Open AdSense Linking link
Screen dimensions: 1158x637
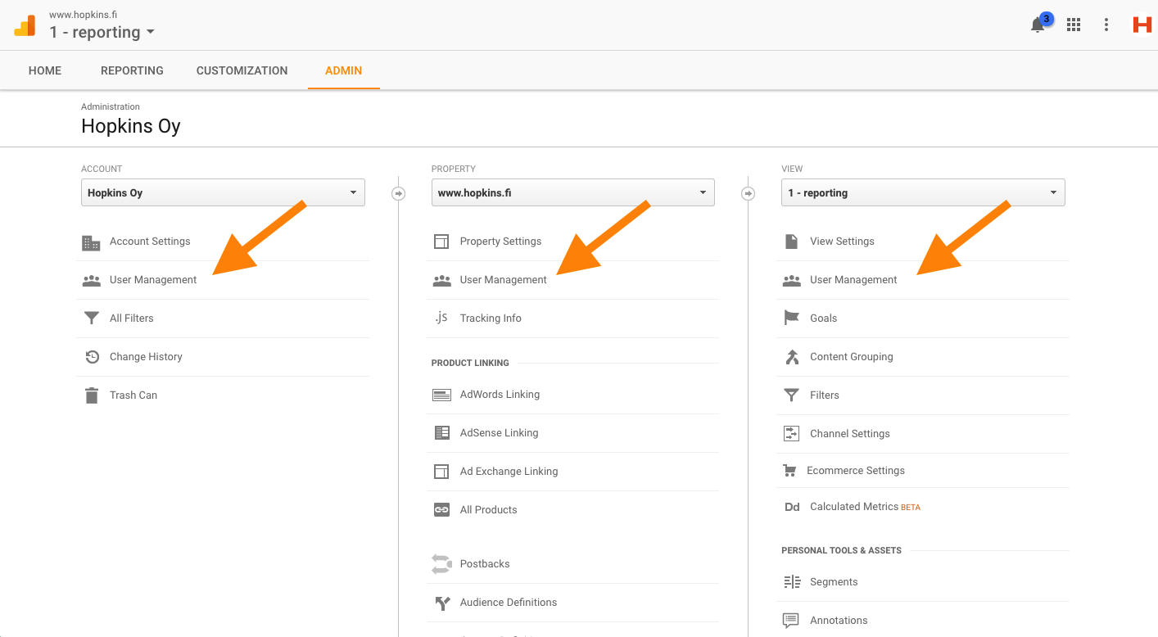point(499,433)
